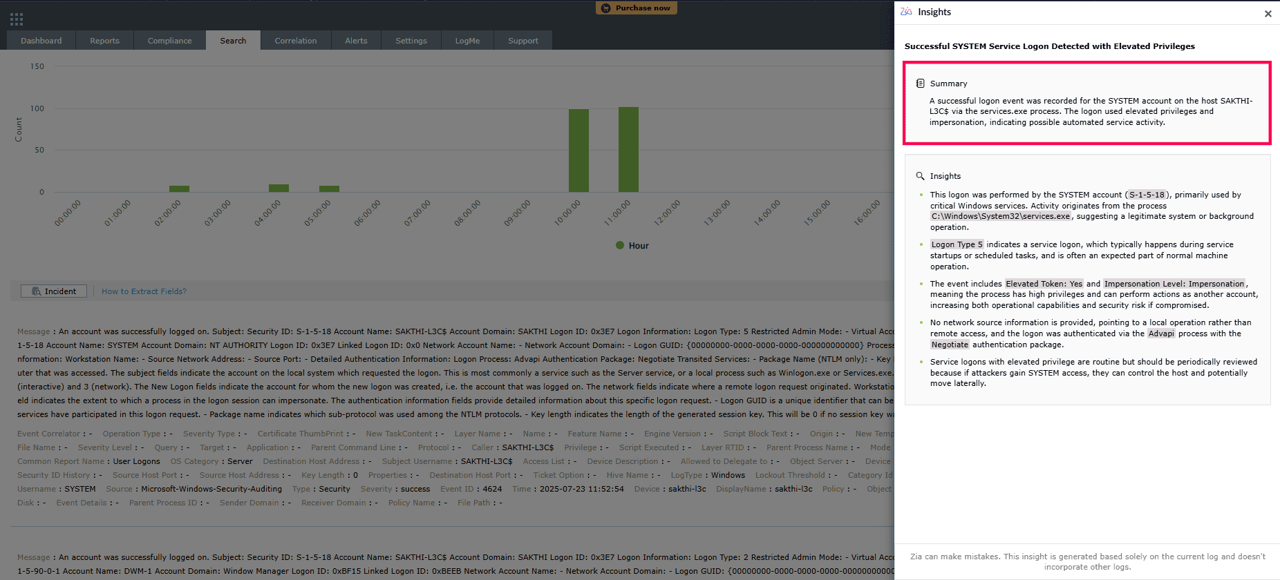
Task: Open the Compliance tab
Action: pyautogui.click(x=169, y=41)
